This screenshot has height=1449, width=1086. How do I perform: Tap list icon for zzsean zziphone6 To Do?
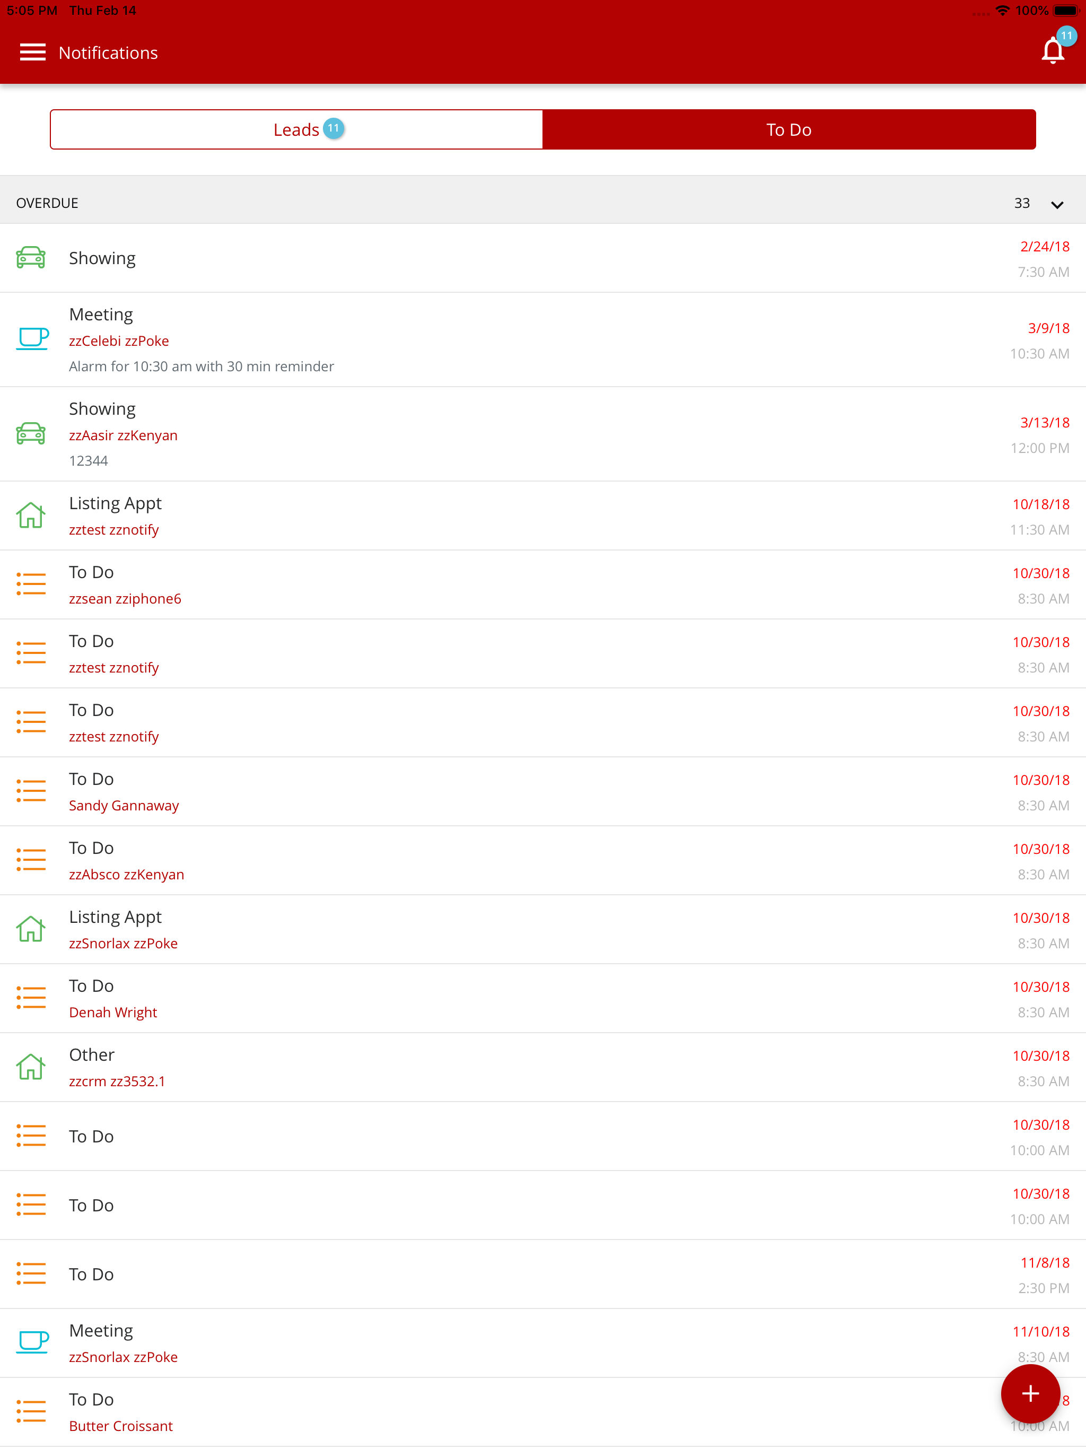pos(31,584)
